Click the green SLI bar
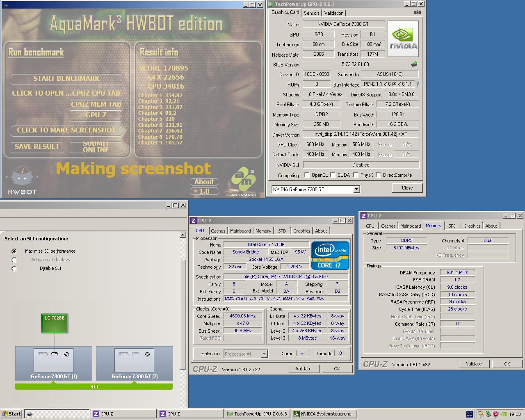Screen dimensions: 525x420 94,386
